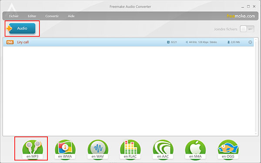Choose the en OGG fish icon
Viewport: 261px width, 163px height.
pyautogui.click(x=228, y=150)
